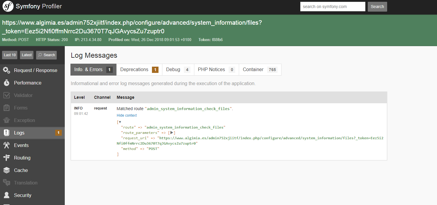Screen dimensions: 437x205
Task: Select the Logs panel icon
Action: click(7, 133)
